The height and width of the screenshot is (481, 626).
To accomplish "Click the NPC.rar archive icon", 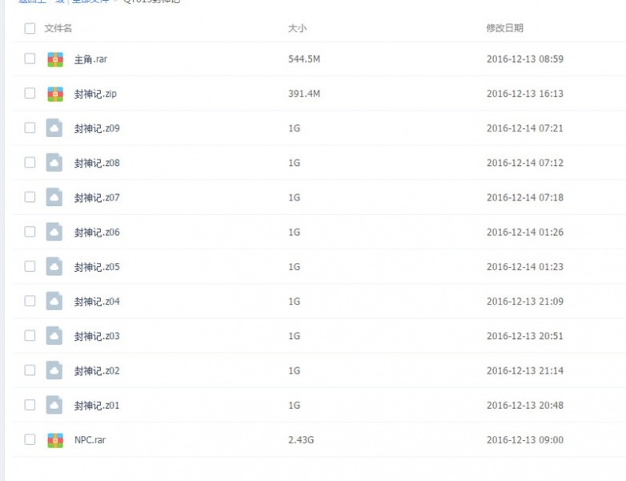I will [55, 440].
